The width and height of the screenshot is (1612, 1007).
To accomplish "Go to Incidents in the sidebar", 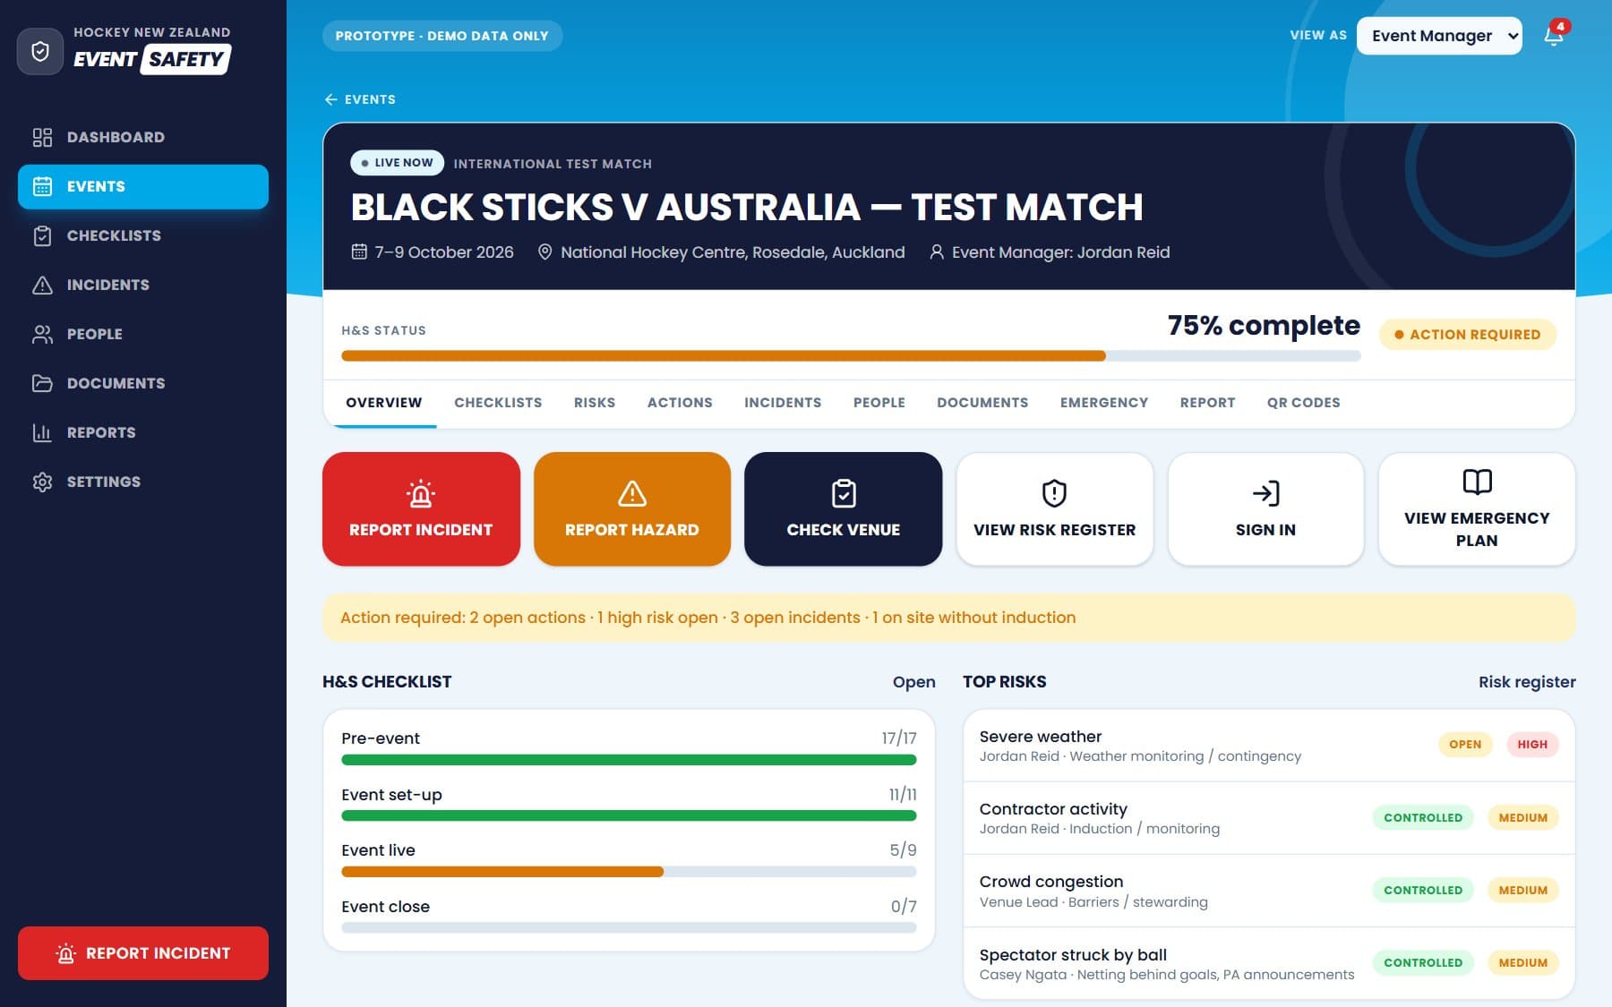I will click(143, 285).
